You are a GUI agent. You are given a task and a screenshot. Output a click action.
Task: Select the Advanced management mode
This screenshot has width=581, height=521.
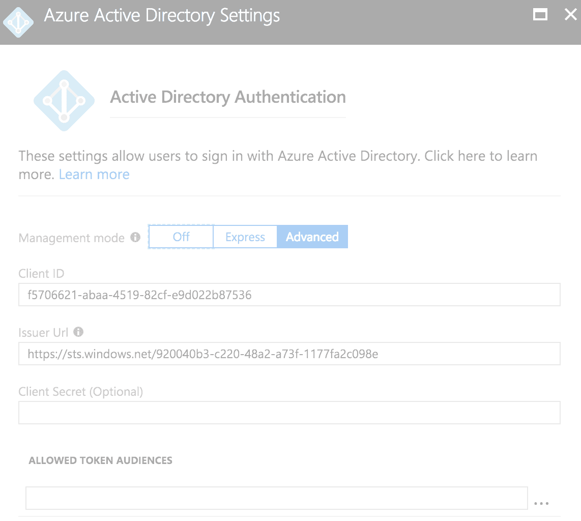[x=312, y=237]
